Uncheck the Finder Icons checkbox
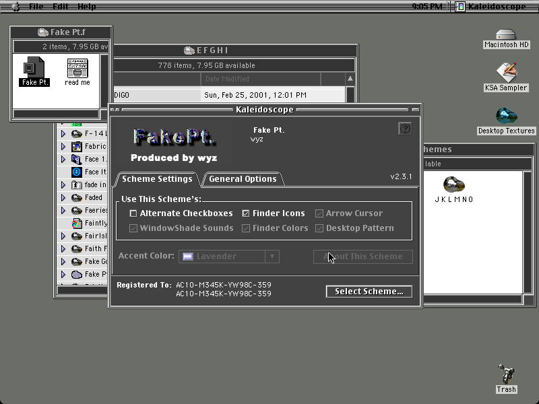 246,213
